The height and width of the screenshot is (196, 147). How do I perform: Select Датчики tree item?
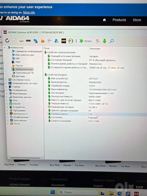20,76
